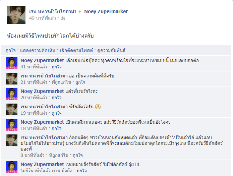Viewport: 233px width, 176px height.
Task: Click แสดงความคิดเห็น to comment on the post
Action: point(38,50)
